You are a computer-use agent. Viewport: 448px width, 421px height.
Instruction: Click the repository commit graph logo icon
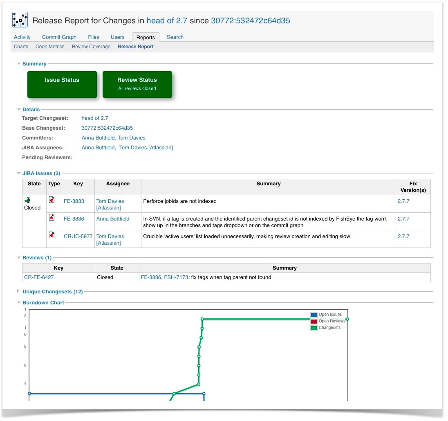[x=20, y=20]
